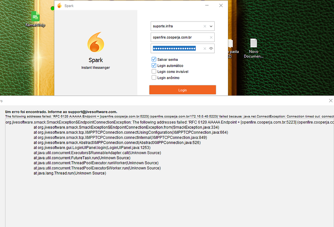Dismiss the error panel with its X

point(330,100)
